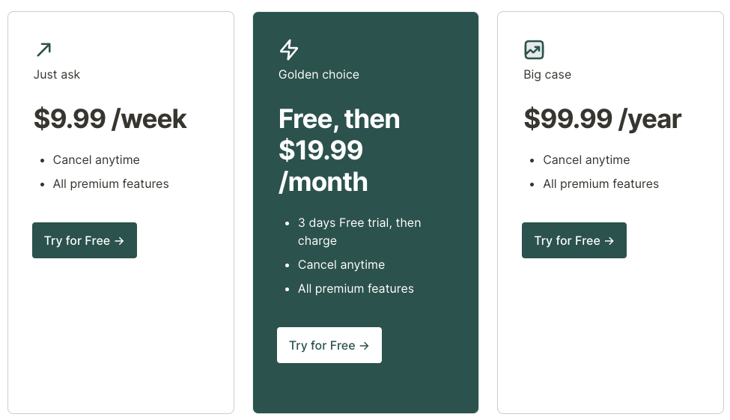Click white Try for Free button on monthly plan

pyautogui.click(x=329, y=345)
